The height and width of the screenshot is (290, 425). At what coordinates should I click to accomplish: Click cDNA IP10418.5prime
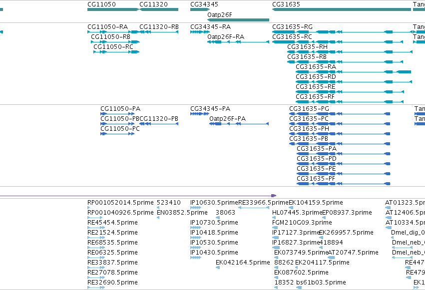(214, 233)
